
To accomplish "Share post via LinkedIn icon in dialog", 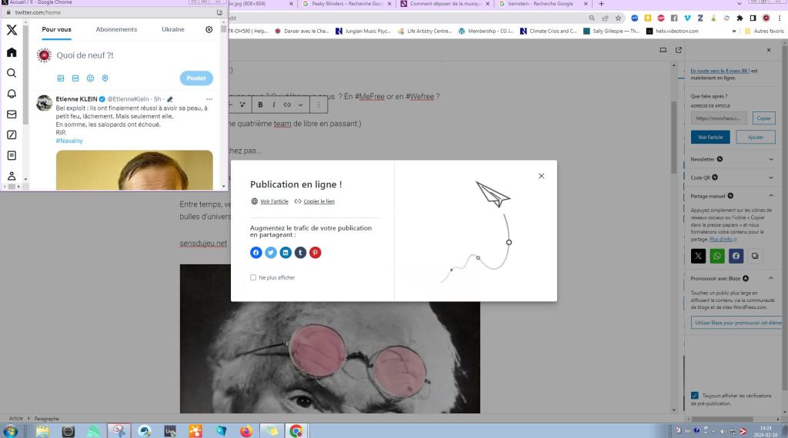I will 285,252.
